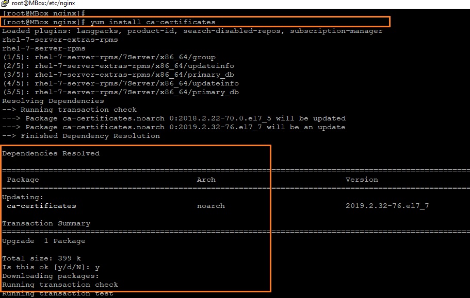The height and width of the screenshot is (298, 470).
Task: Click the Version column header
Action: [x=362, y=180]
